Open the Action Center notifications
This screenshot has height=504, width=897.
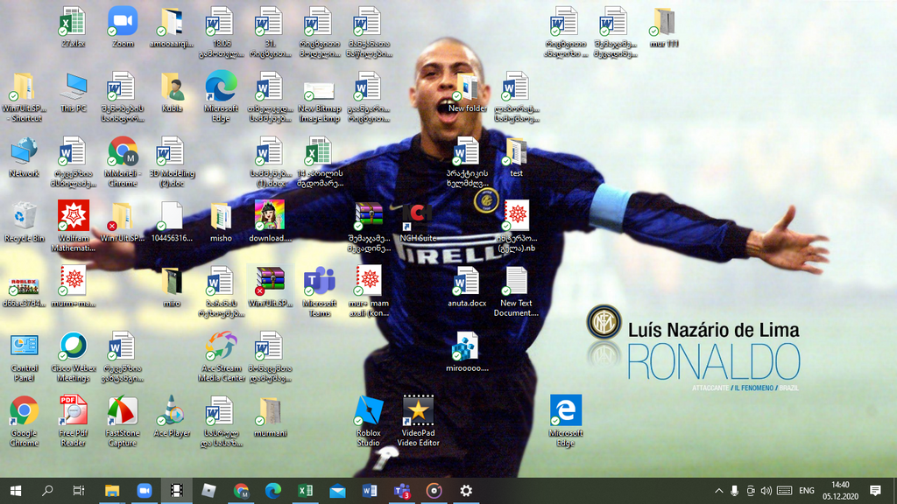click(875, 491)
